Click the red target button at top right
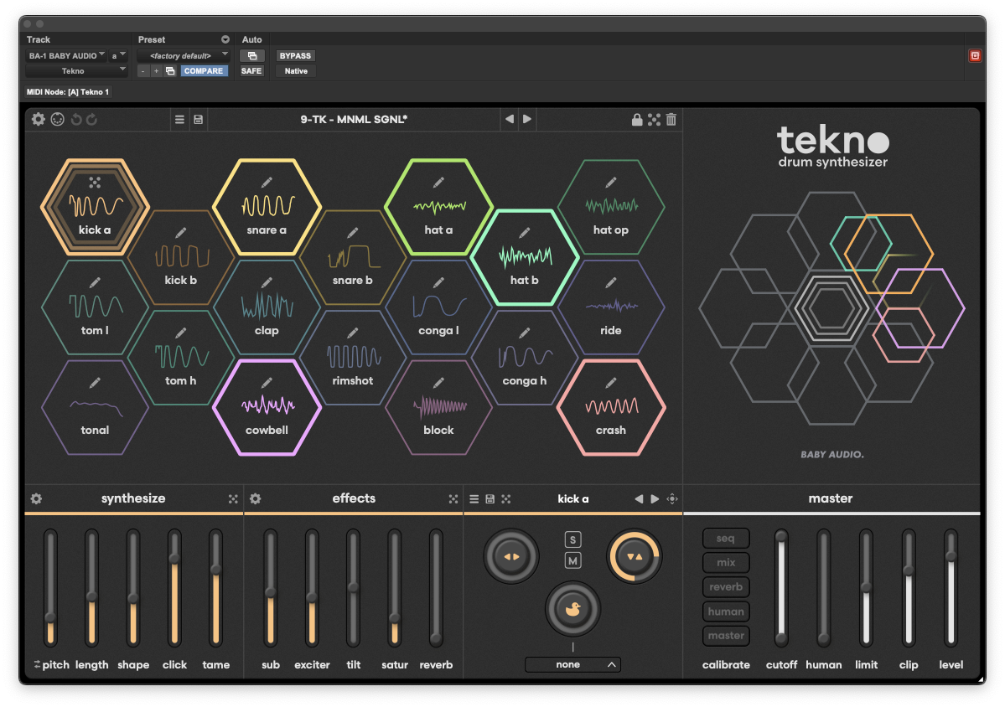The width and height of the screenshot is (1005, 707). click(975, 56)
